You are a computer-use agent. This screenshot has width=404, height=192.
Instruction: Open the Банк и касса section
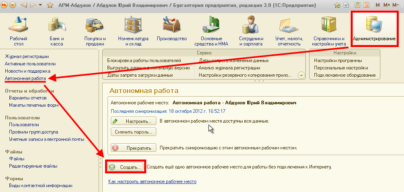click(x=57, y=31)
